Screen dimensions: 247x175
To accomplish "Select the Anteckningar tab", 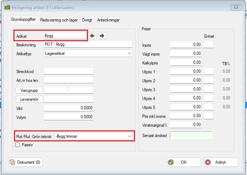I will click(x=108, y=20).
